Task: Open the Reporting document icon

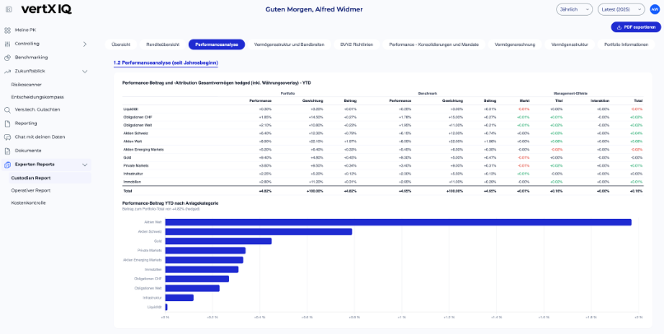Action: 7,123
